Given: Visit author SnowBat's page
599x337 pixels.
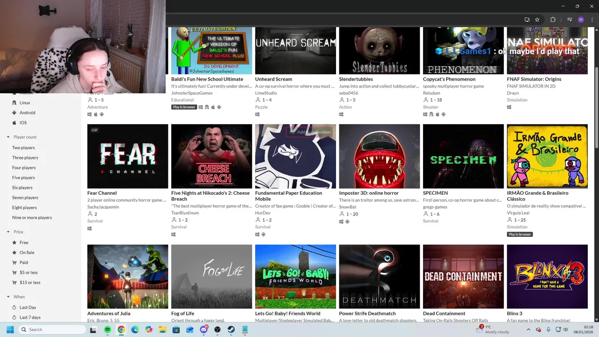Looking at the screenshot, I should point(348,207).
